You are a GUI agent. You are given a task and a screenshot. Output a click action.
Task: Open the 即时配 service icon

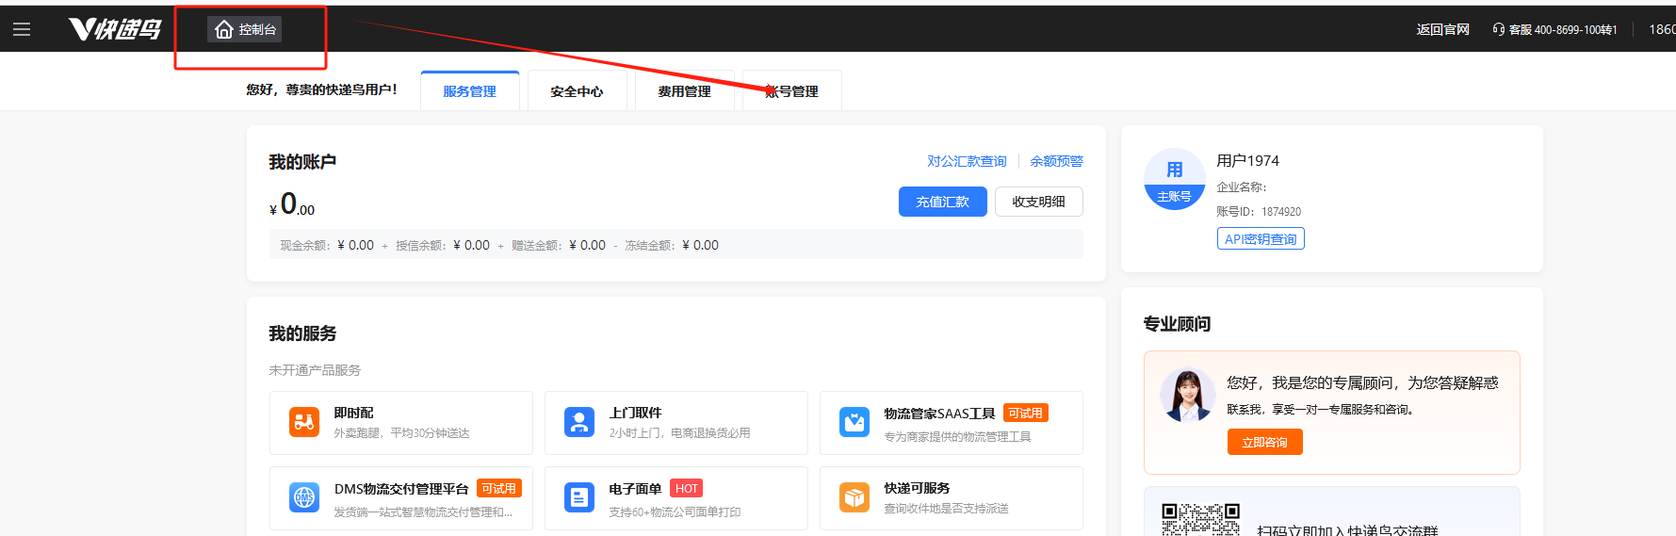pyautogui.click(x=304, y=422)
